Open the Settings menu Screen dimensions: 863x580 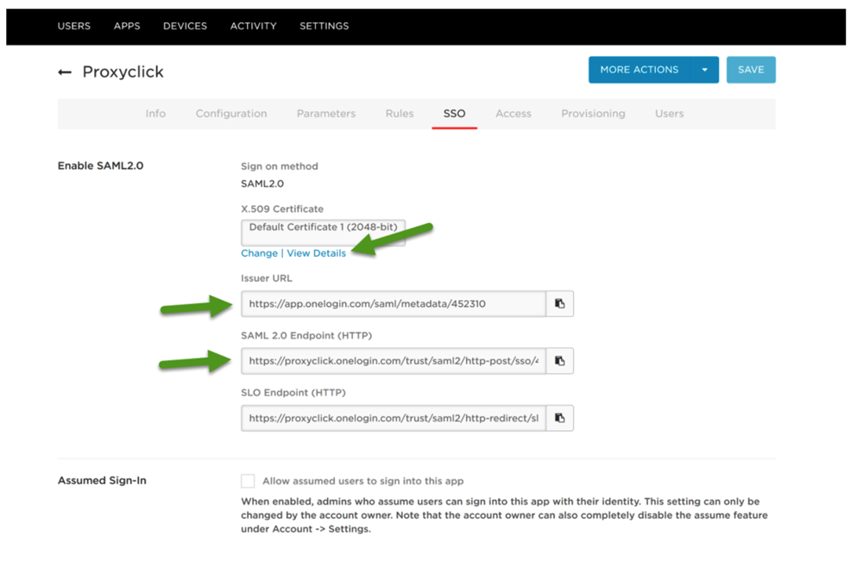pos(324,26)
